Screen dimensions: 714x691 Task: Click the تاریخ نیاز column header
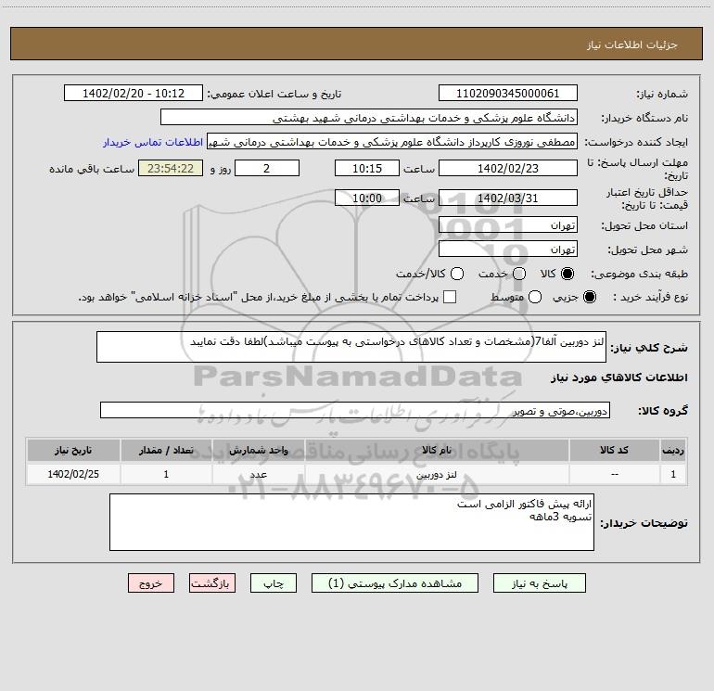point(73,450)
